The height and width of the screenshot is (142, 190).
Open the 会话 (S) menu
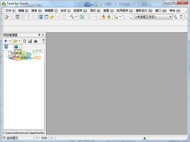coord(66,11)
